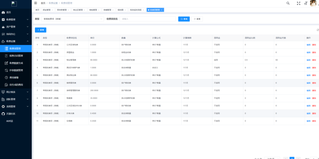
Task: Toggle the sidebar collapse hamburger icon
Action: [36, 3]
